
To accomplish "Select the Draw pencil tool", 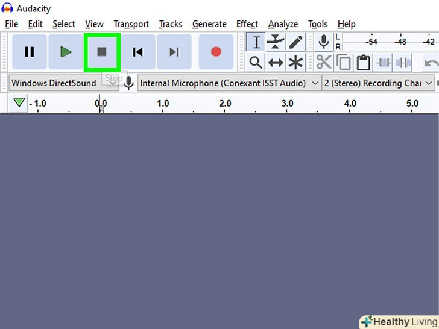I will tap(295, 42).
